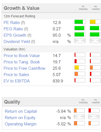Open the Price to Sales link
Screen dimensions: 101x132
click(x=16, y=75)
